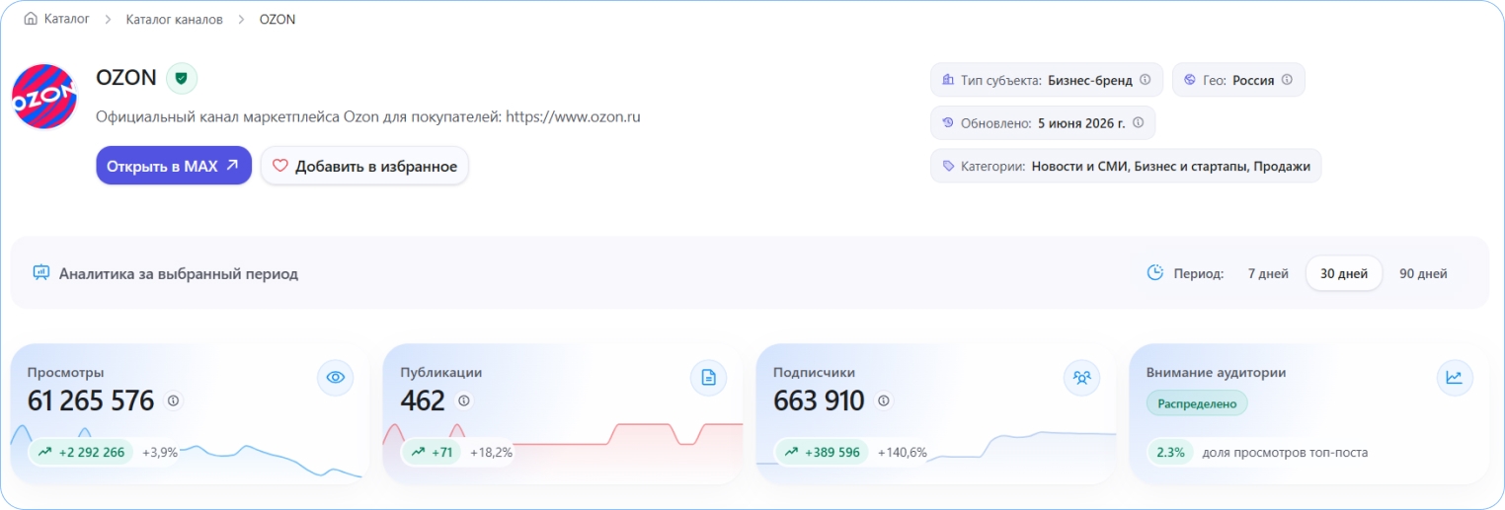Screen dimensions: 1505x510
Task: Click the Тип субъекта: Бизнес-бренд chip
Action: [1047, 80]
